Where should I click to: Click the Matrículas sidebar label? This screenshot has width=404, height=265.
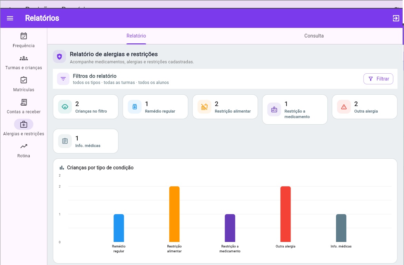coord(24,90)
